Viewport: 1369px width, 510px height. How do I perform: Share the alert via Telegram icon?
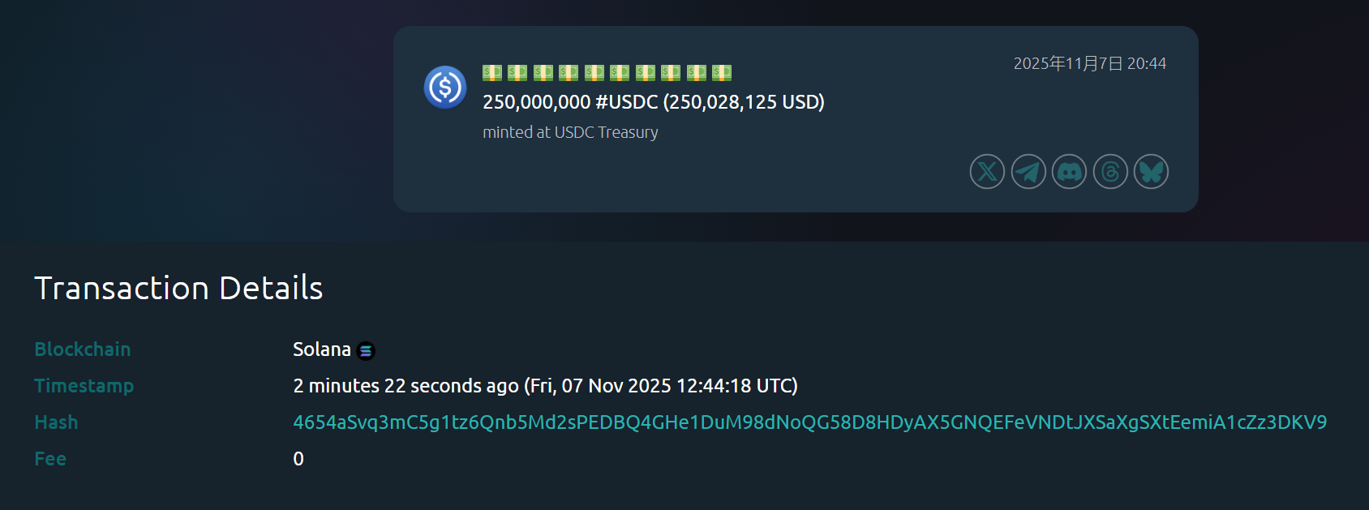pyautogui.click(x=1028, y=172)
